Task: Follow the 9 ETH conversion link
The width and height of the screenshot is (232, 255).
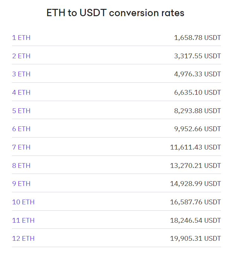Action: point(21,184)
